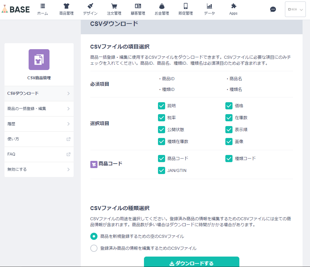Viewport: 310px width, 267px height.
Task: Uncheck the 説明 option
Action: [161, 106]
